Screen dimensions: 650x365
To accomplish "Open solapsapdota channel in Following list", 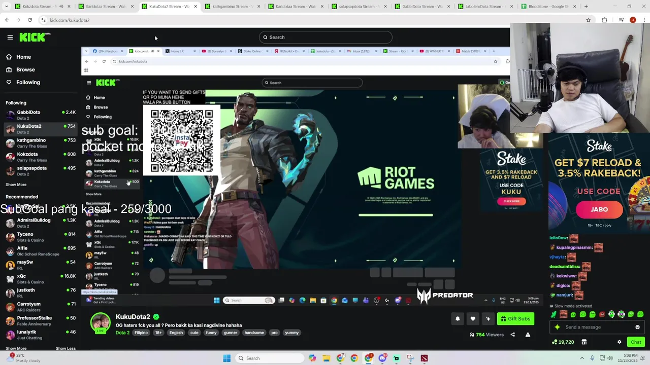I will (41, 171).
